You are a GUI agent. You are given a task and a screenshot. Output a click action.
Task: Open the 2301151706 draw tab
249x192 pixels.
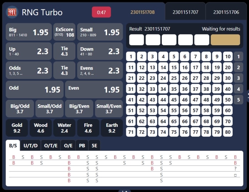click(x=226, y=12)
